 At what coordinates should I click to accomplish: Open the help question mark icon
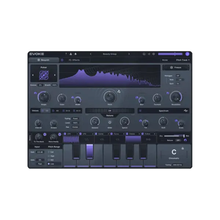coord(66,54)
